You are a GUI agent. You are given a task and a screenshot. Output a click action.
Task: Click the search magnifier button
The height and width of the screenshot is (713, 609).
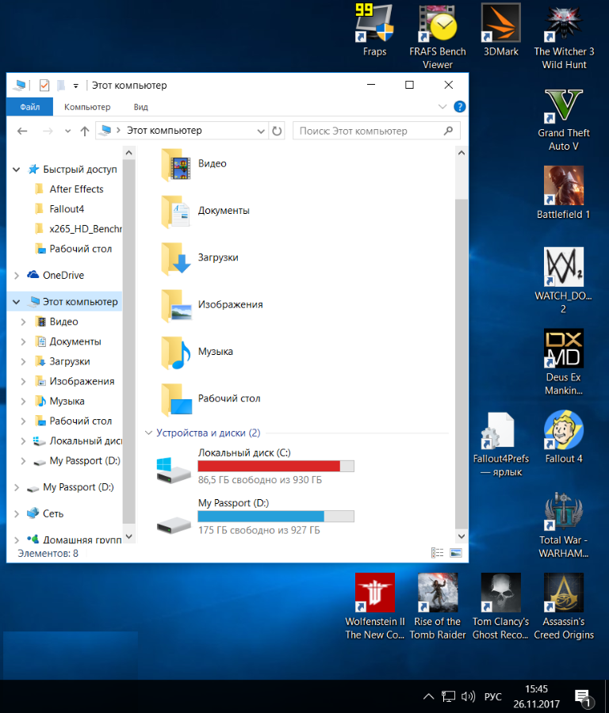[448, 131]
